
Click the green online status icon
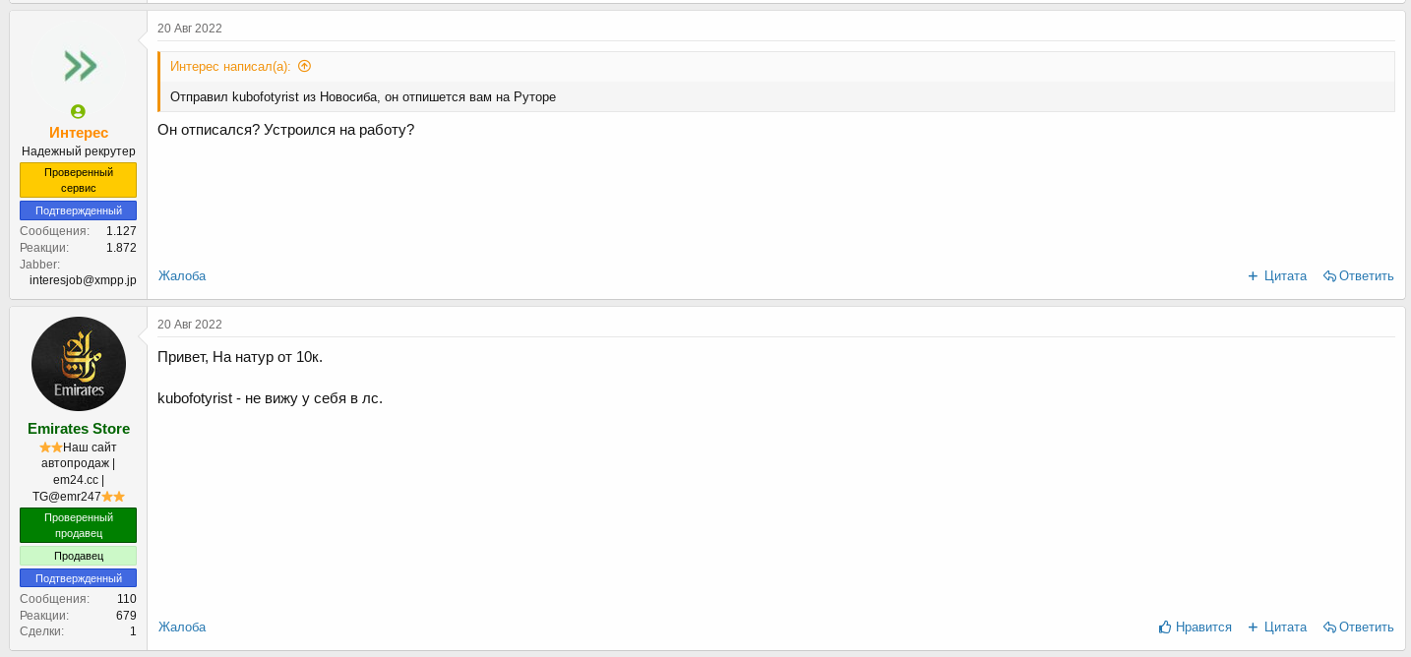coord(78,112)
